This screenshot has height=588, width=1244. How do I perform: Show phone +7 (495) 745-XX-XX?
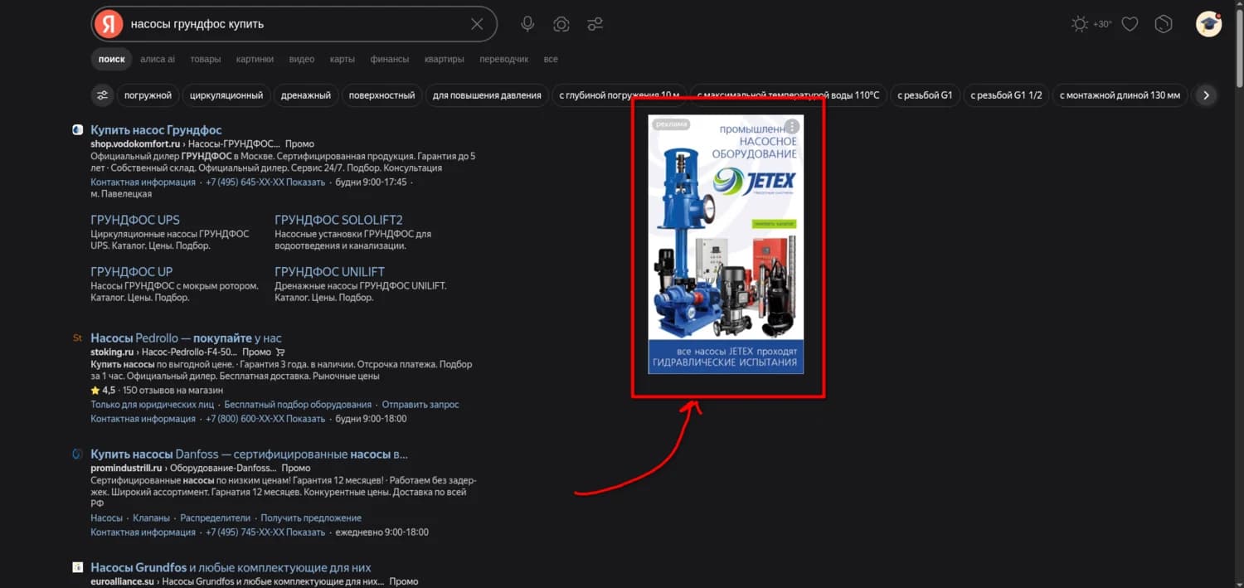click(265, 532)
